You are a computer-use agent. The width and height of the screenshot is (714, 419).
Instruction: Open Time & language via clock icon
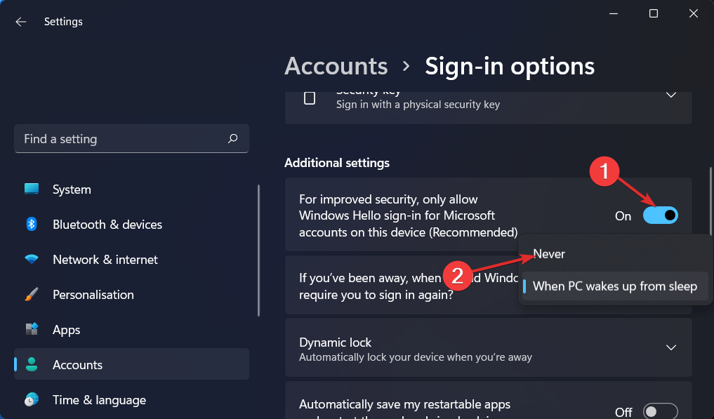point(32,399)
